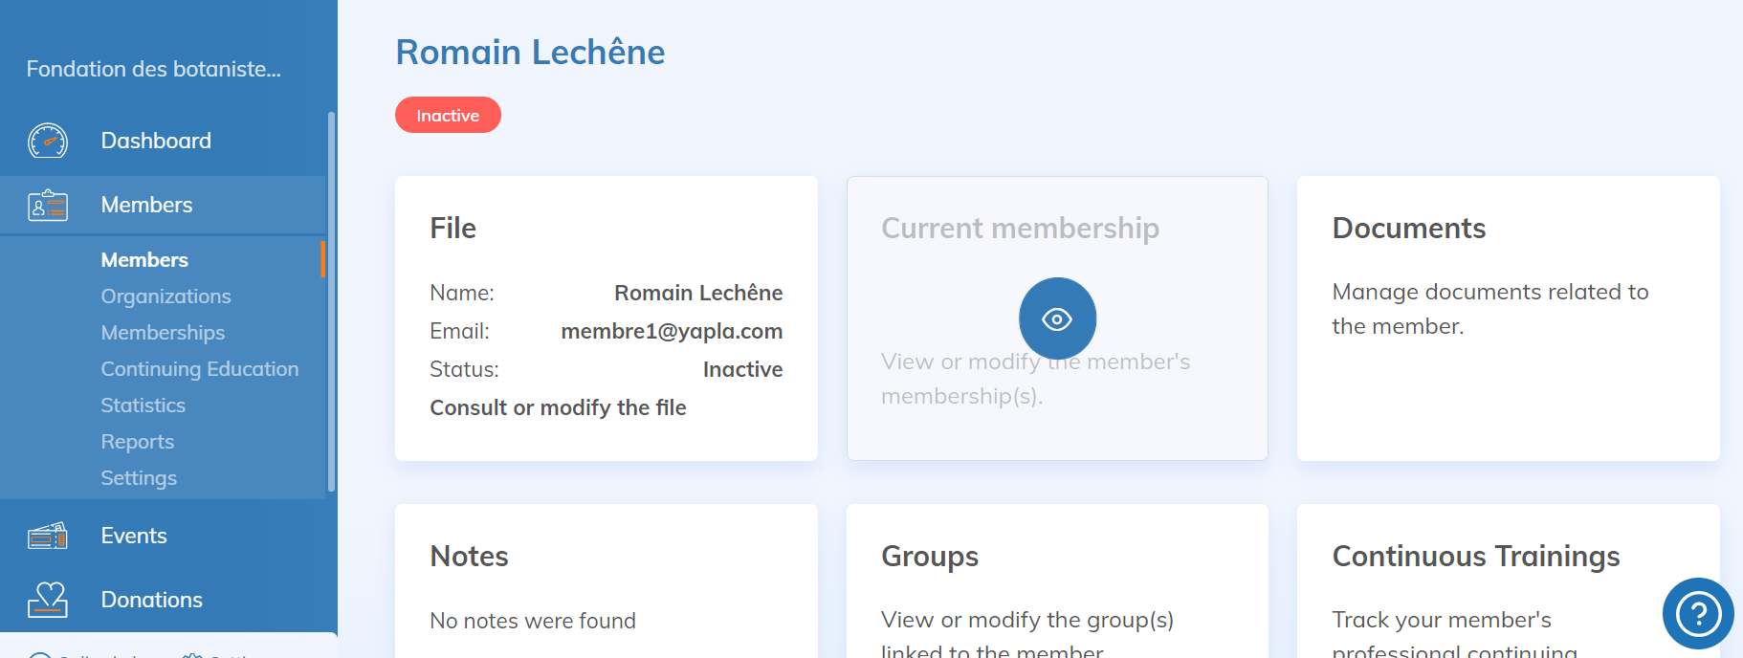
Task: Open the help question mark button
Action: [1698, 613]
